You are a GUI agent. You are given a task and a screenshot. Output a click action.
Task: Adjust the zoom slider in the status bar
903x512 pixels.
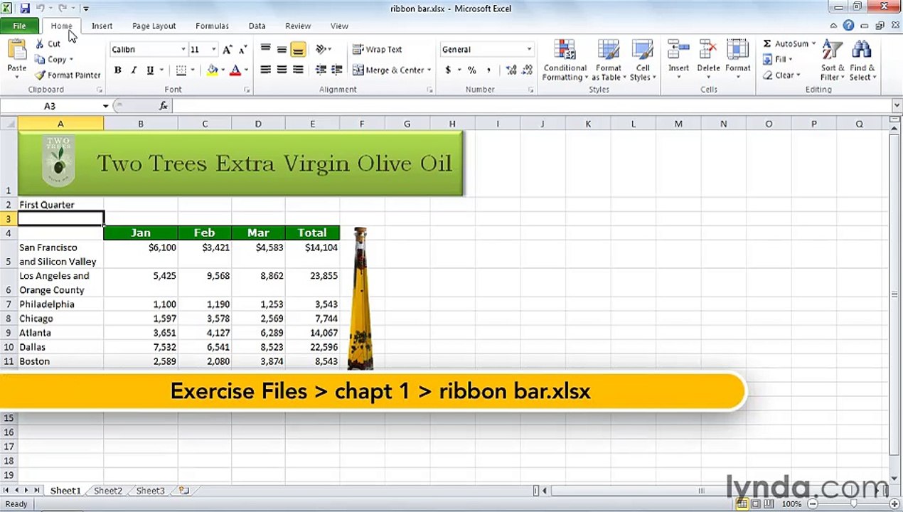(x=853, y=503)
